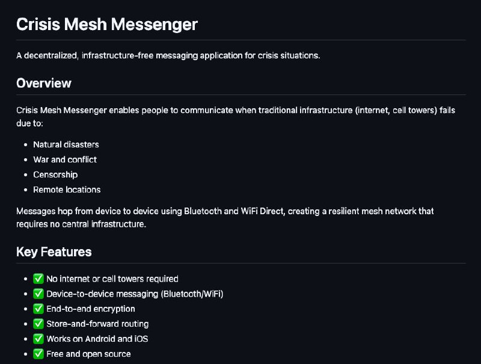
Task: Click the checkmark next to "Device-to-device messaging"
Action: (38, 294)
